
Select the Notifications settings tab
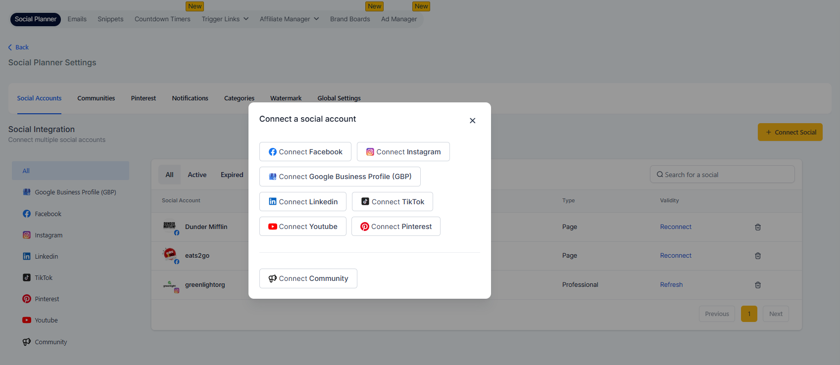click(190, 98)
